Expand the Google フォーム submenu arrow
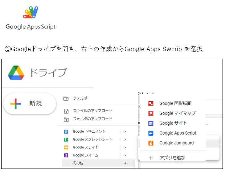Viewport: 225px width, 171px height. pyautogui.click(x=125, y=155)
